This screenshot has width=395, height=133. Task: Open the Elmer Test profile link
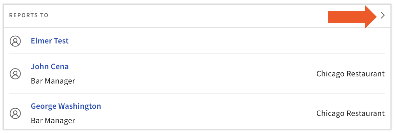tap(50, 41)
